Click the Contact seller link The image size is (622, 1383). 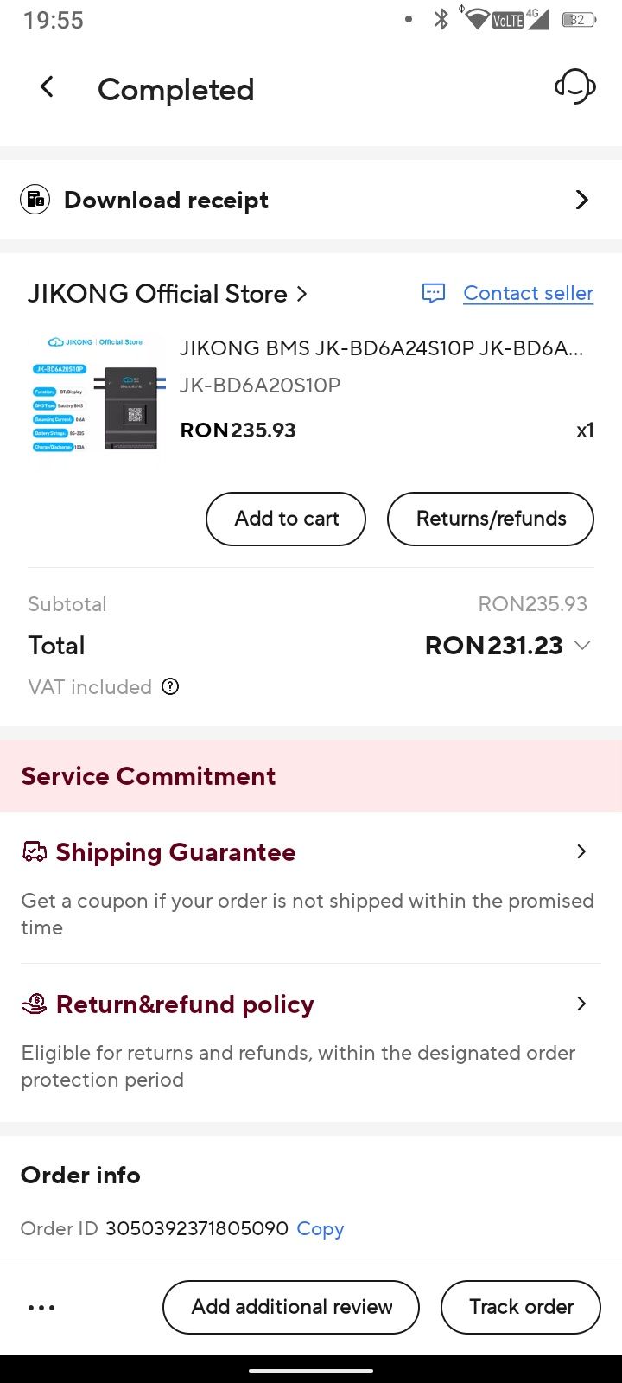click(529, 293)
